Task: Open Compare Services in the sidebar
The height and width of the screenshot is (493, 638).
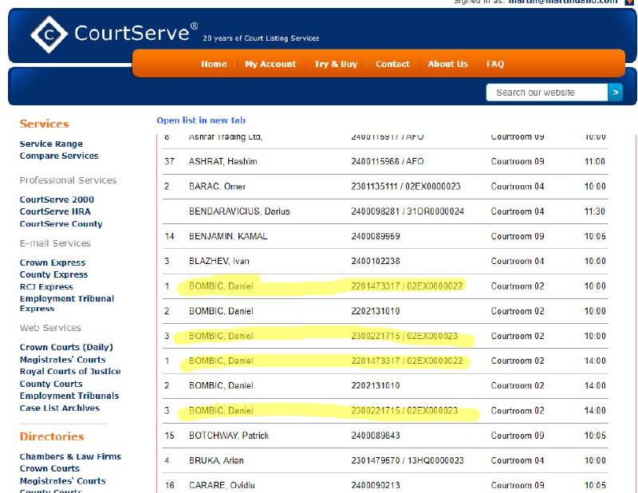Action: click(59, 156)
